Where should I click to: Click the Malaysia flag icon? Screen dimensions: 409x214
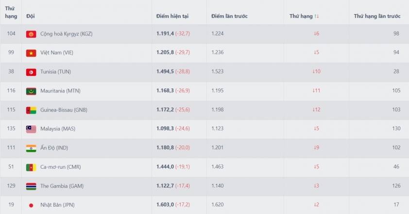[31, 129]
